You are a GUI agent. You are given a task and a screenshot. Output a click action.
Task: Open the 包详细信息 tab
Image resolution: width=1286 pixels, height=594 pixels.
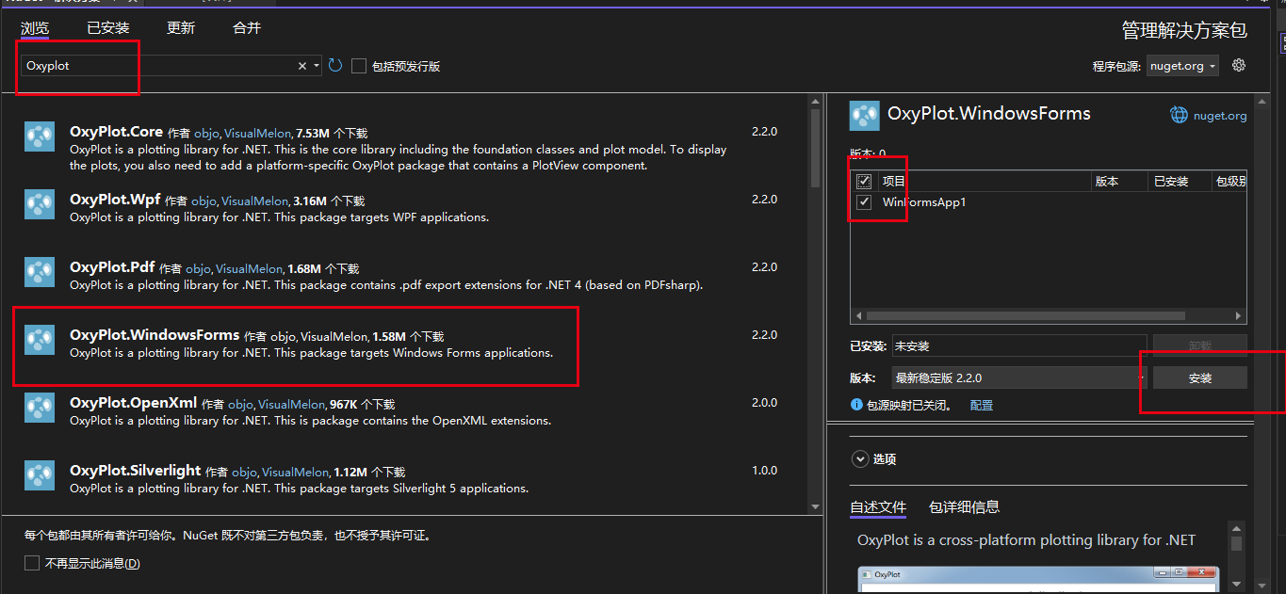(x=964, y=507)
